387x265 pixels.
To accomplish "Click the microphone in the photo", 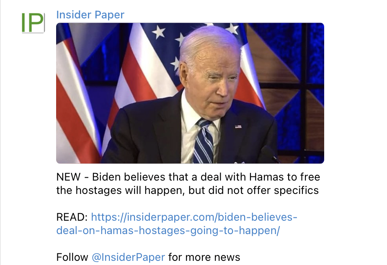I will 270,154.
